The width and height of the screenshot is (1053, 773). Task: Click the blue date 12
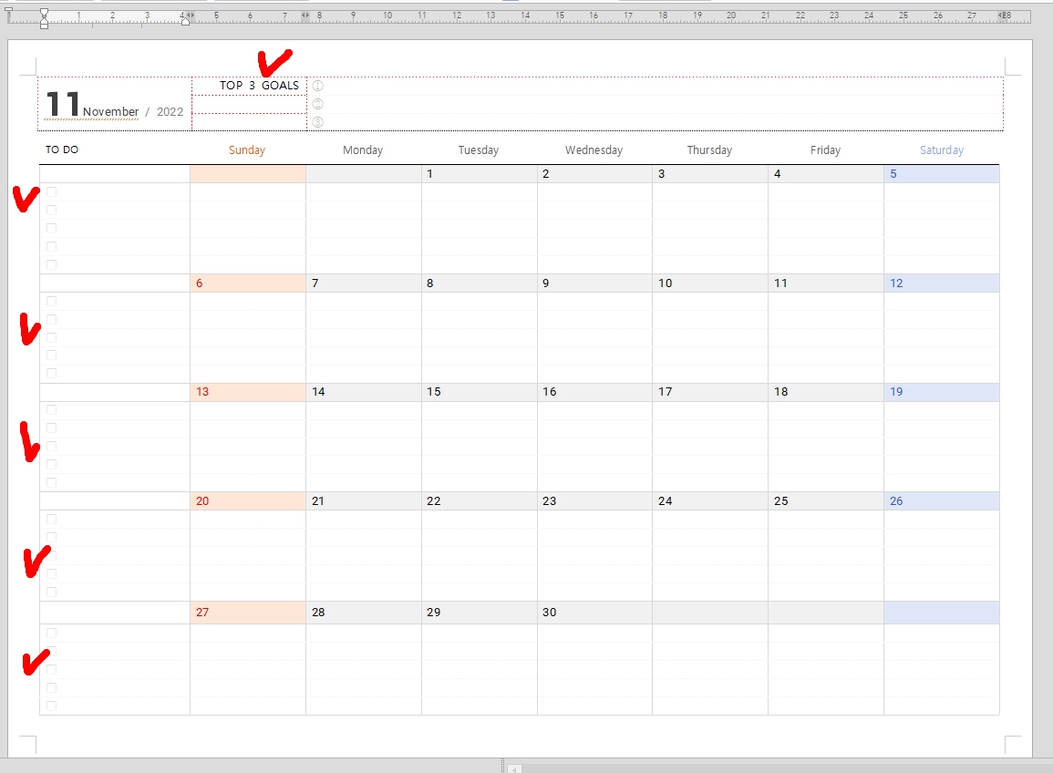click(x=896, y=283)
